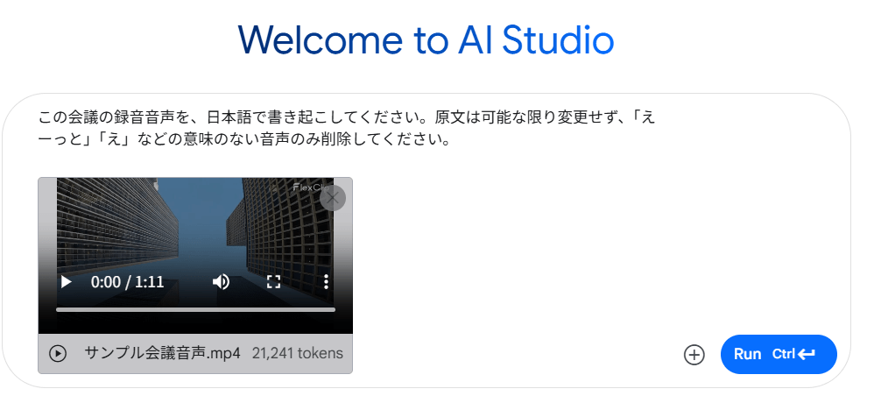Click the 0:00 / 1:11 time display
Image resolution: width=874 pixels, height=403 pixels.
128,282
